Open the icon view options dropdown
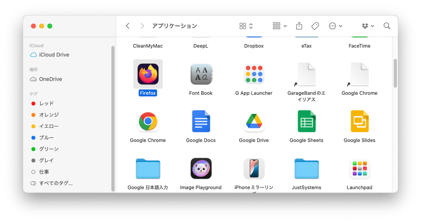The width and height of the screenshot is (421, 223). (246, 26)
